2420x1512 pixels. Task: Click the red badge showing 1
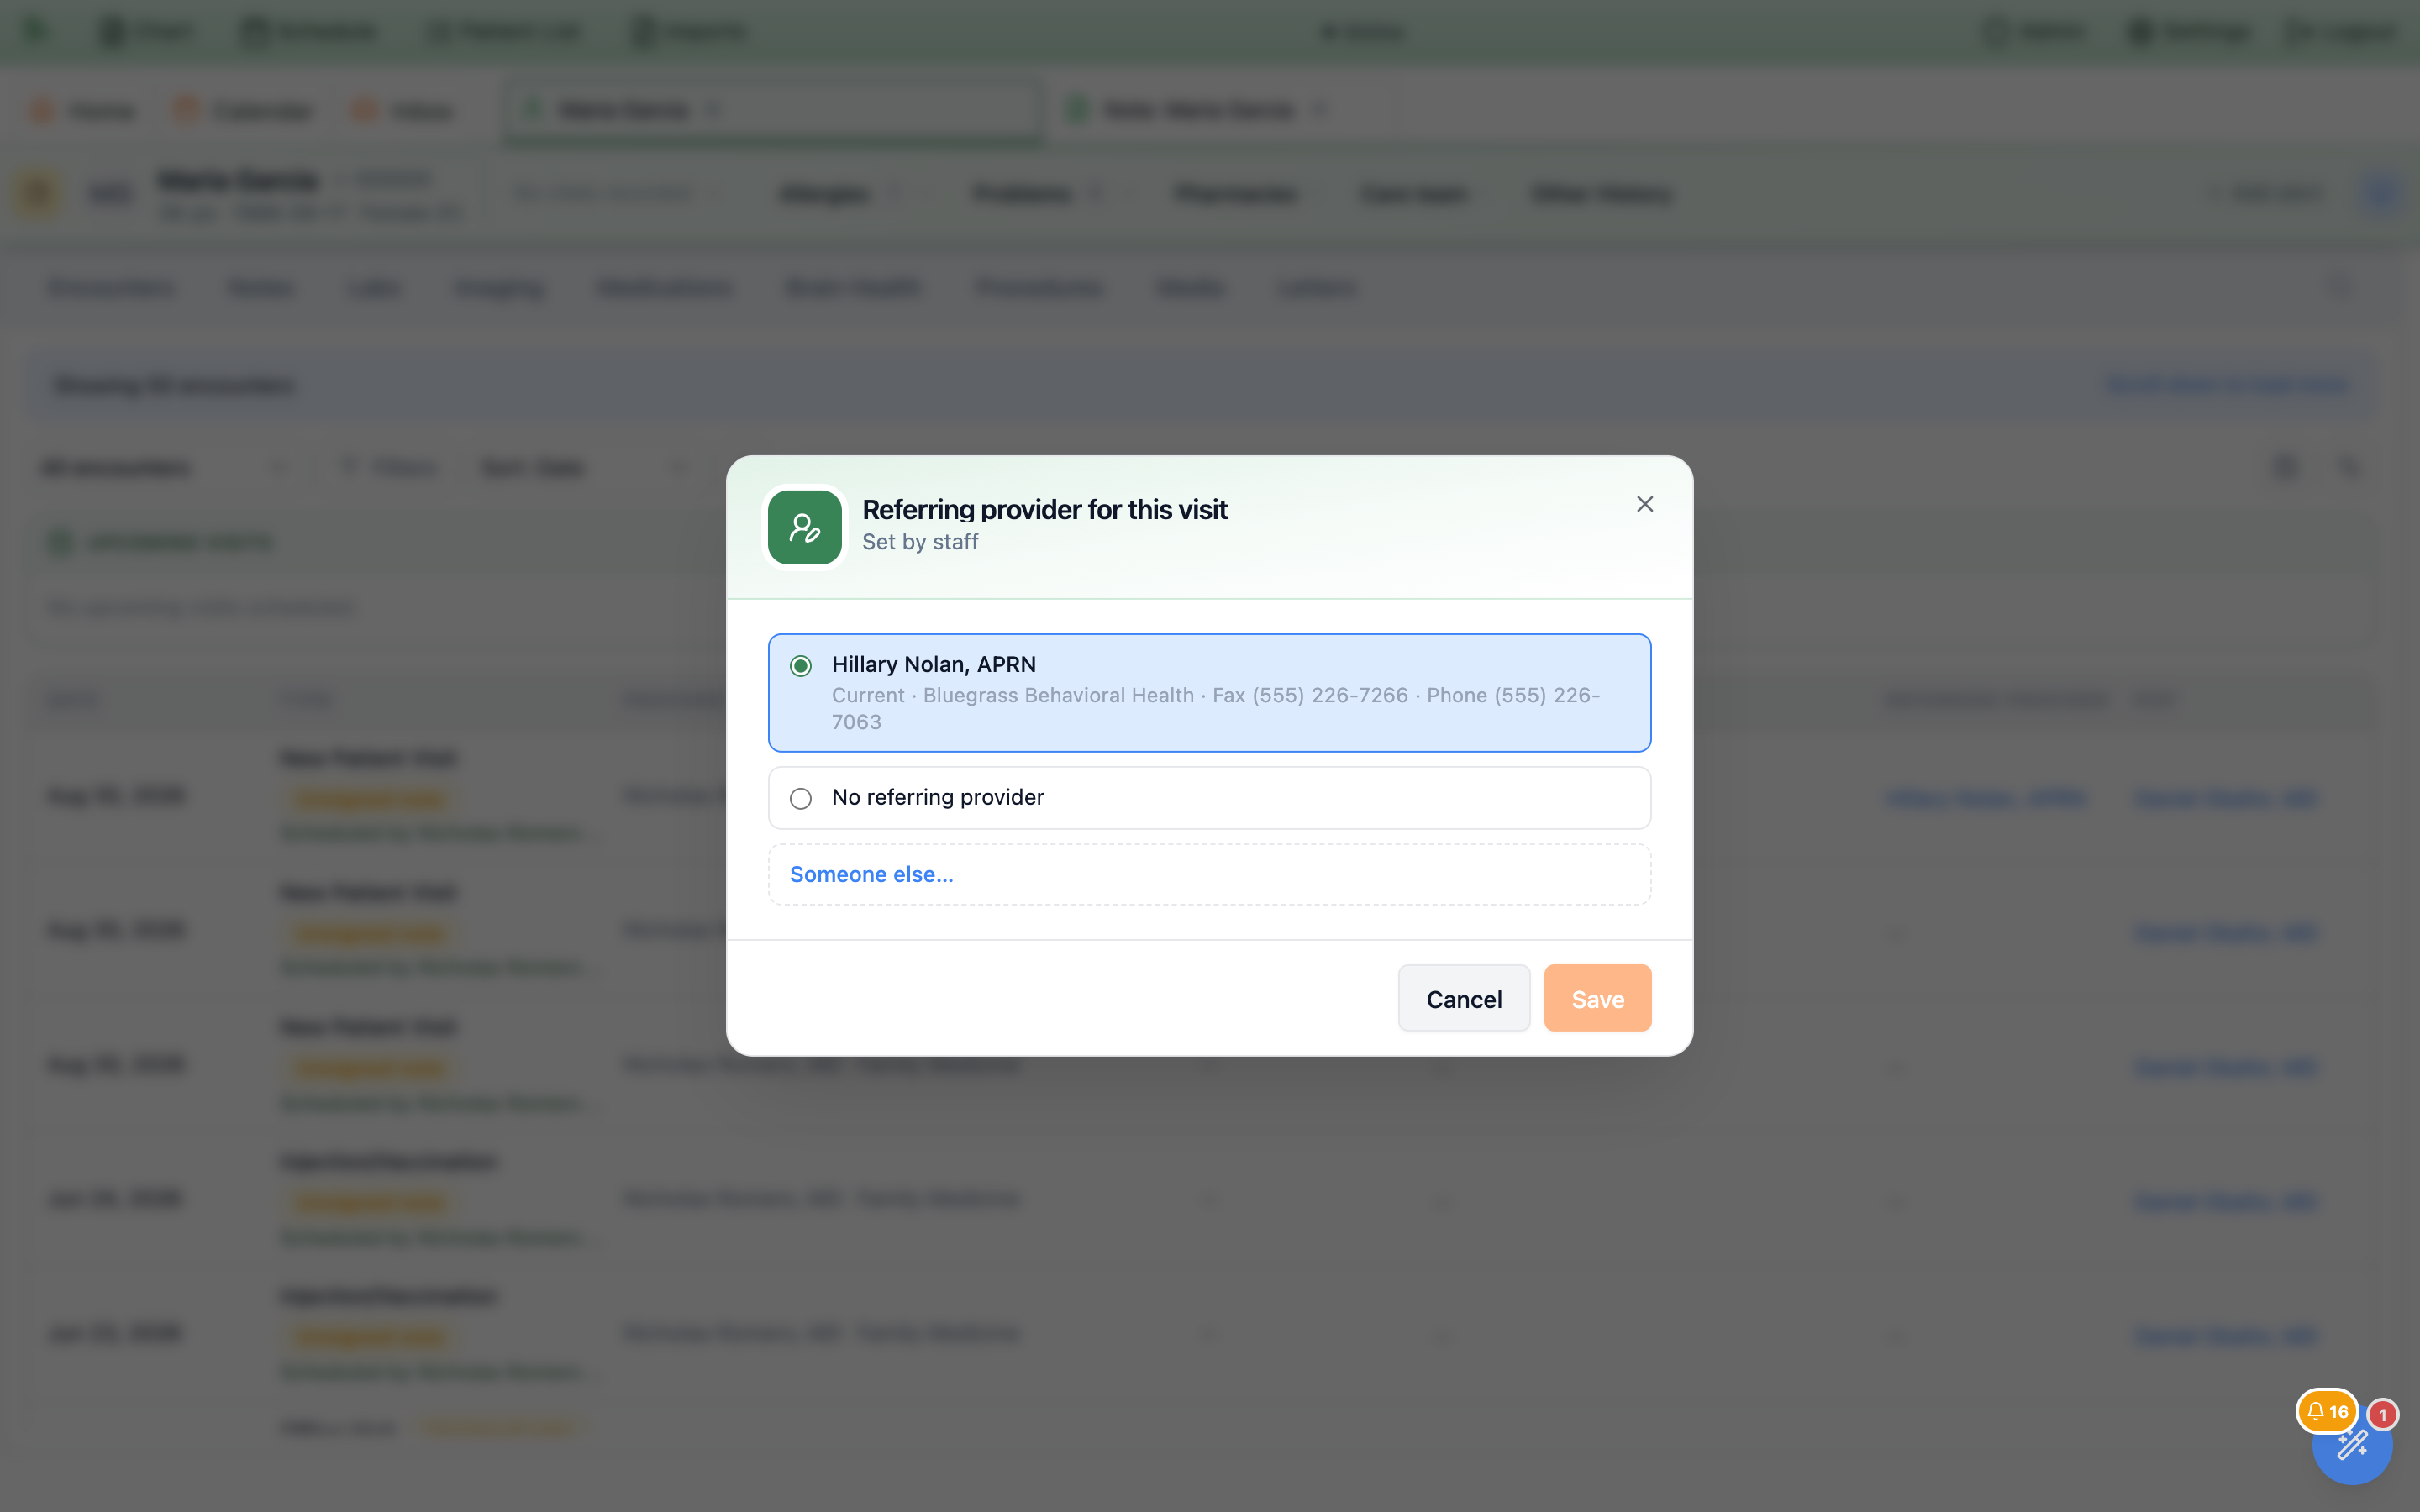point(2383,1415)
